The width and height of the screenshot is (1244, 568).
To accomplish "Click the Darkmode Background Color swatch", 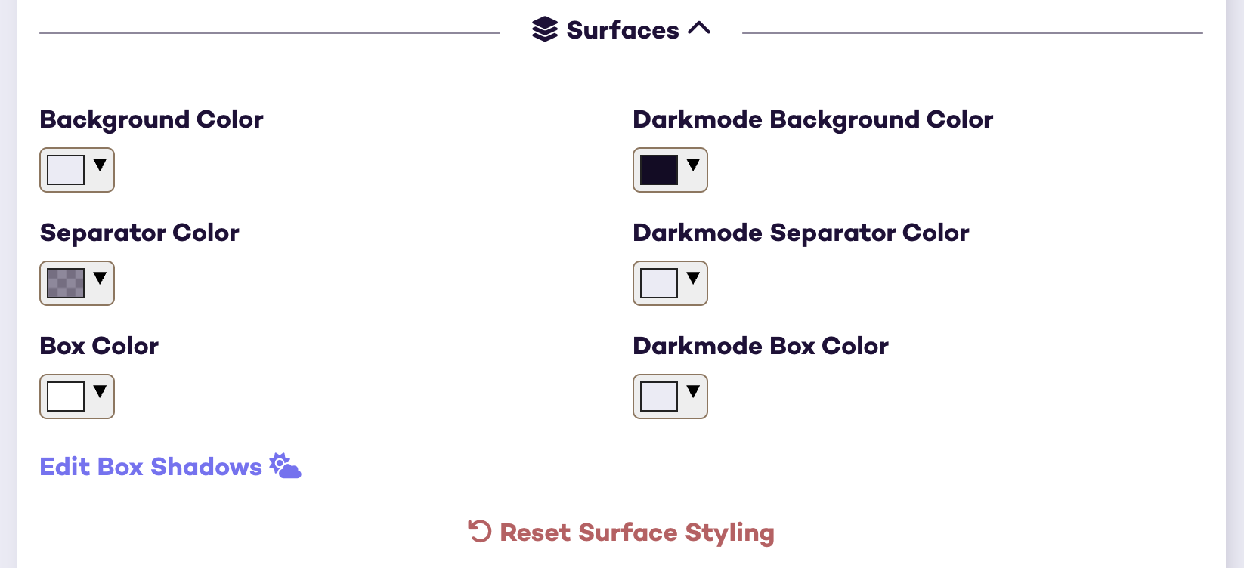I will pos(659,170).
